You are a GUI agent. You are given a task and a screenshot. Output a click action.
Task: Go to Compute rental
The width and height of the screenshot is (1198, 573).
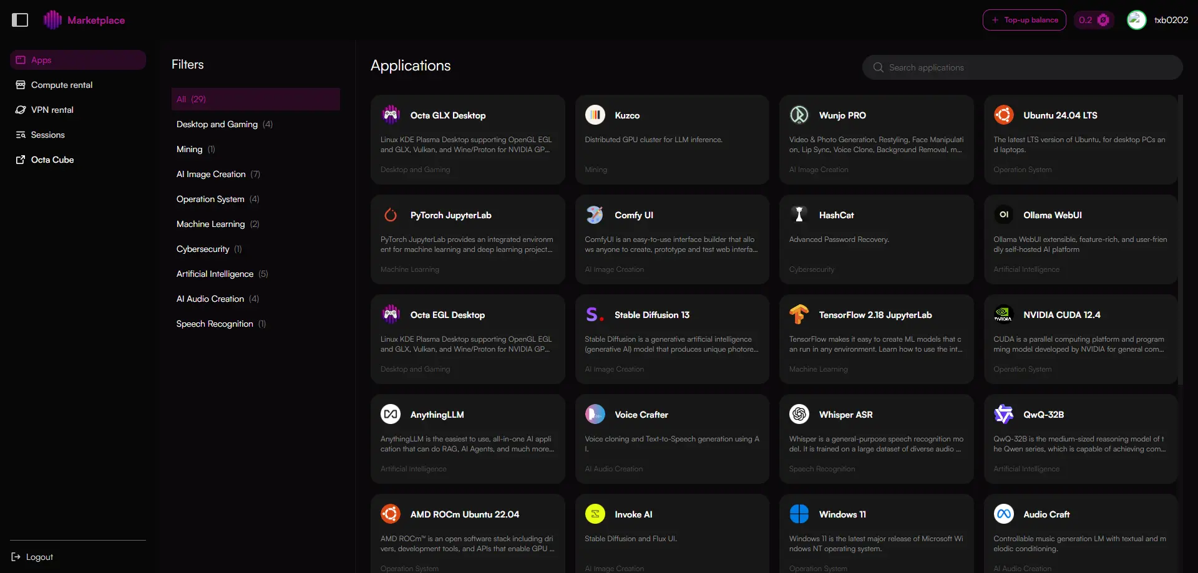pyautogui.click(x=78, y=85)
